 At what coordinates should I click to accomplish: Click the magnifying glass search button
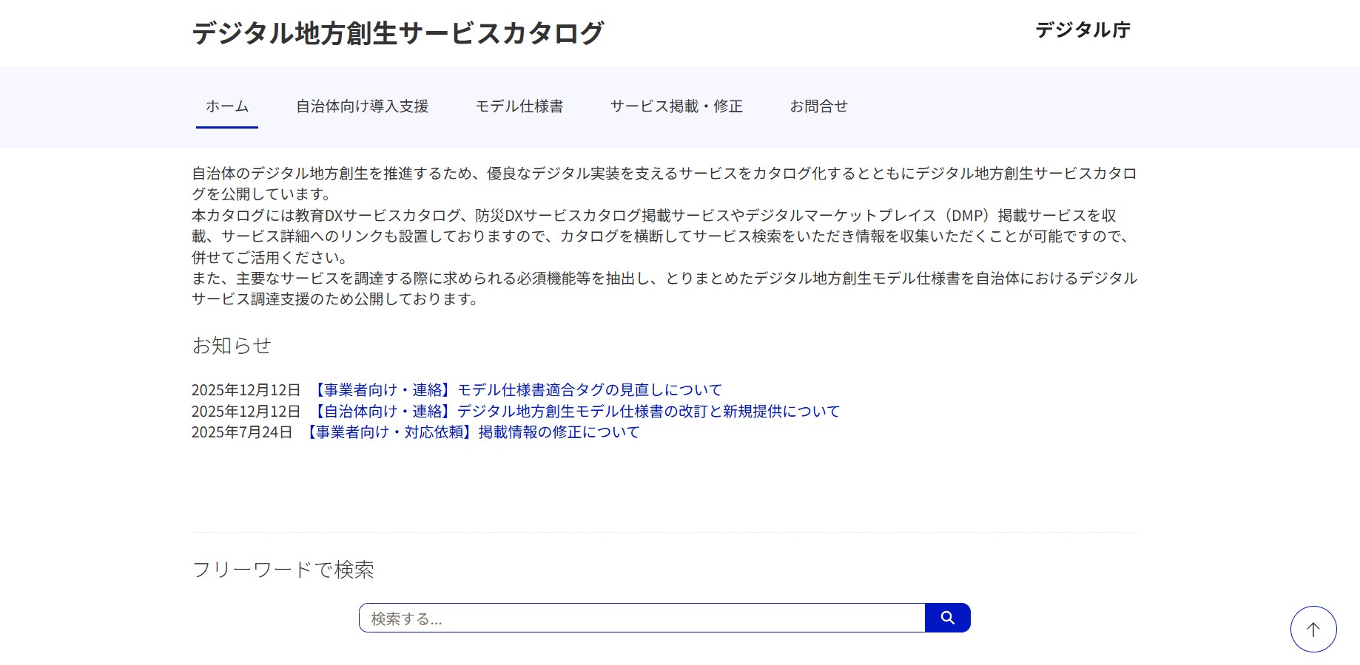point(947,618)
